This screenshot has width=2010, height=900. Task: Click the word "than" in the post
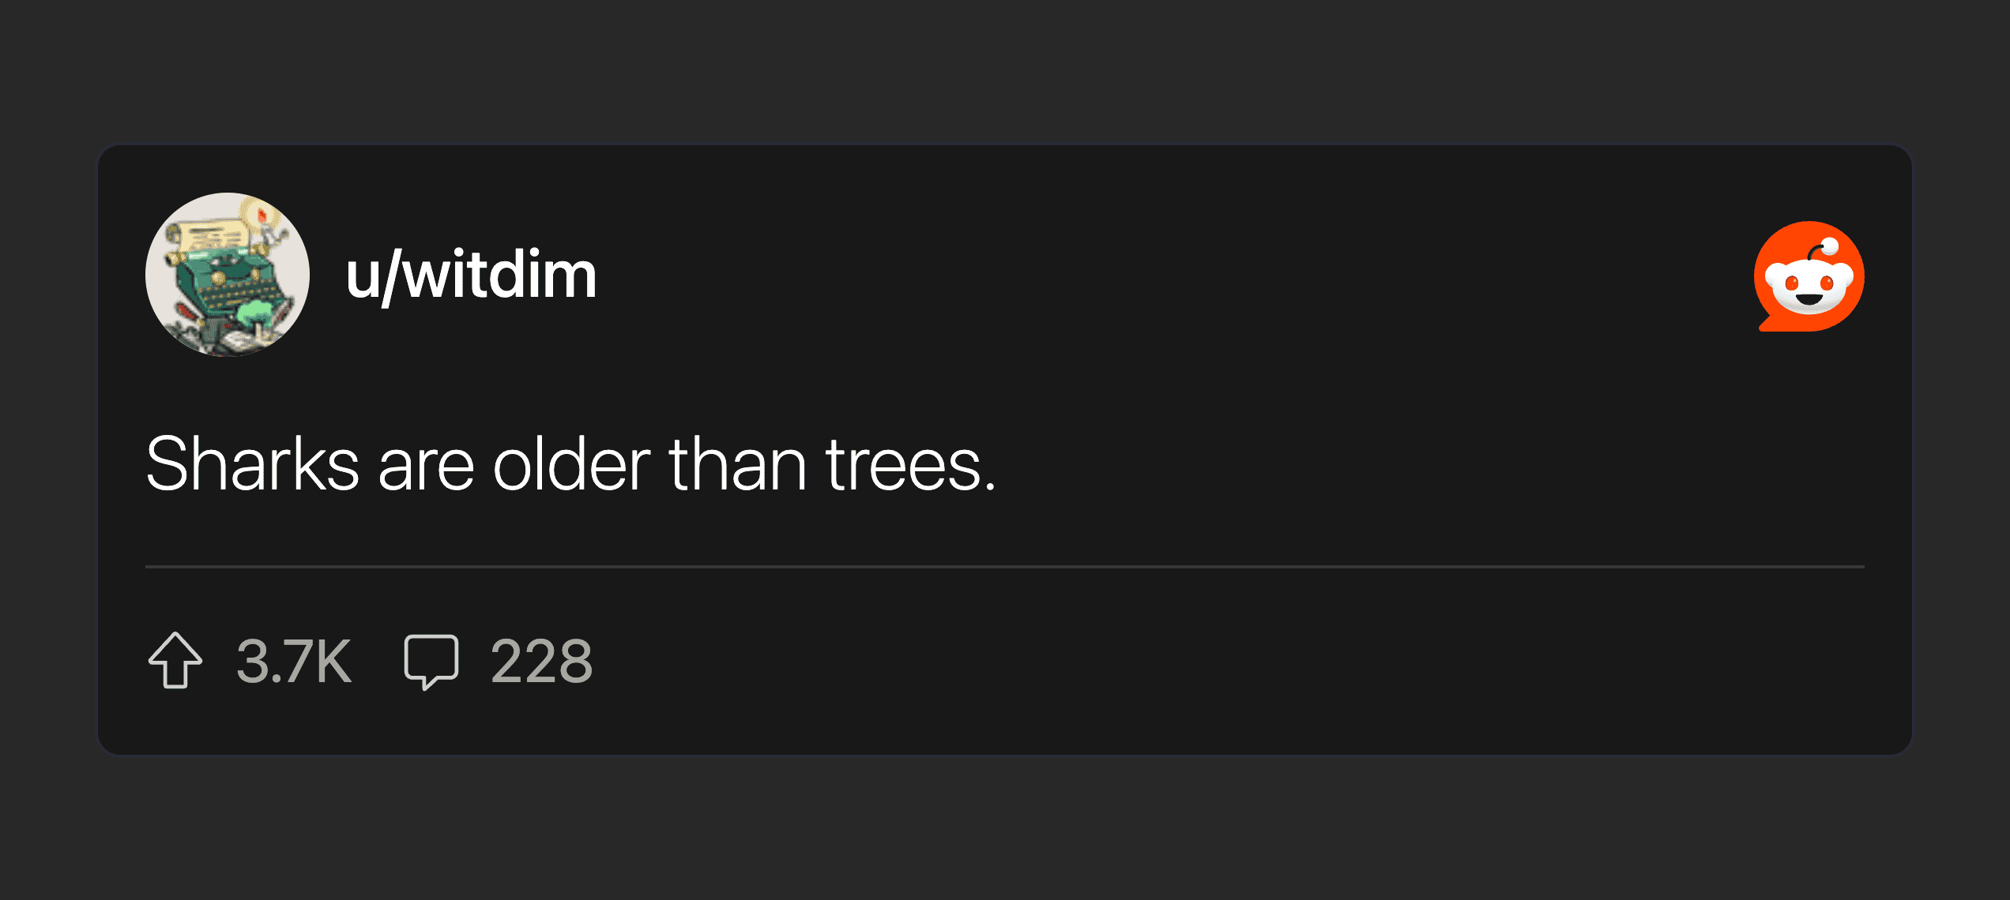point(738,464)
